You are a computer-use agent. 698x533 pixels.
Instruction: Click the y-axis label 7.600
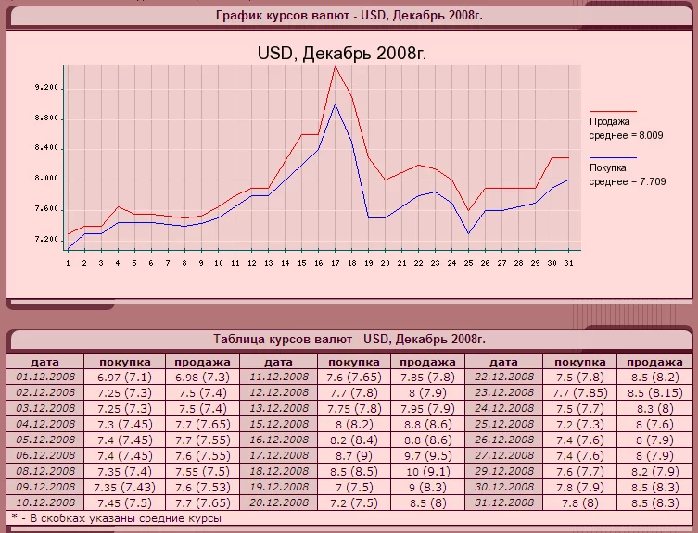pos(46,209)
